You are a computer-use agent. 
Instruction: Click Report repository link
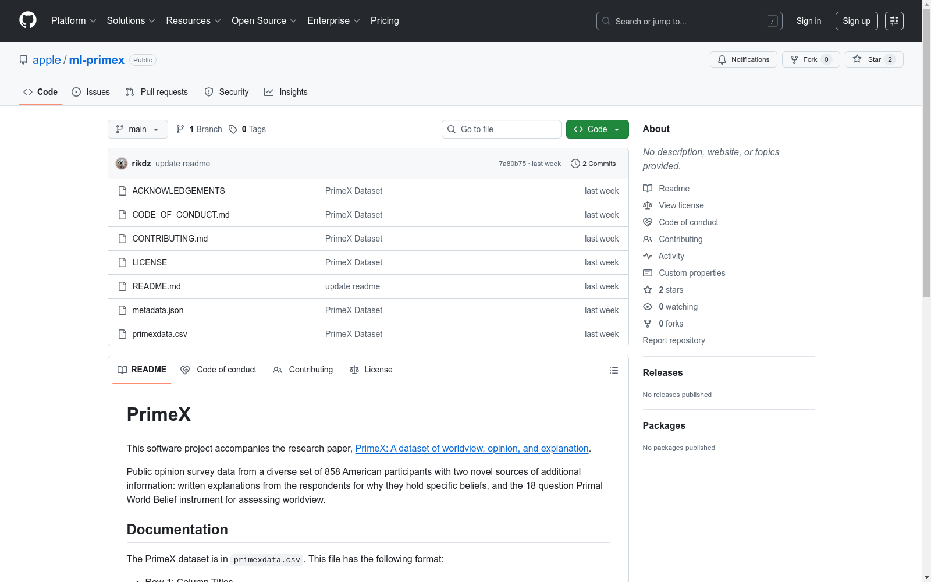point(674,340)
